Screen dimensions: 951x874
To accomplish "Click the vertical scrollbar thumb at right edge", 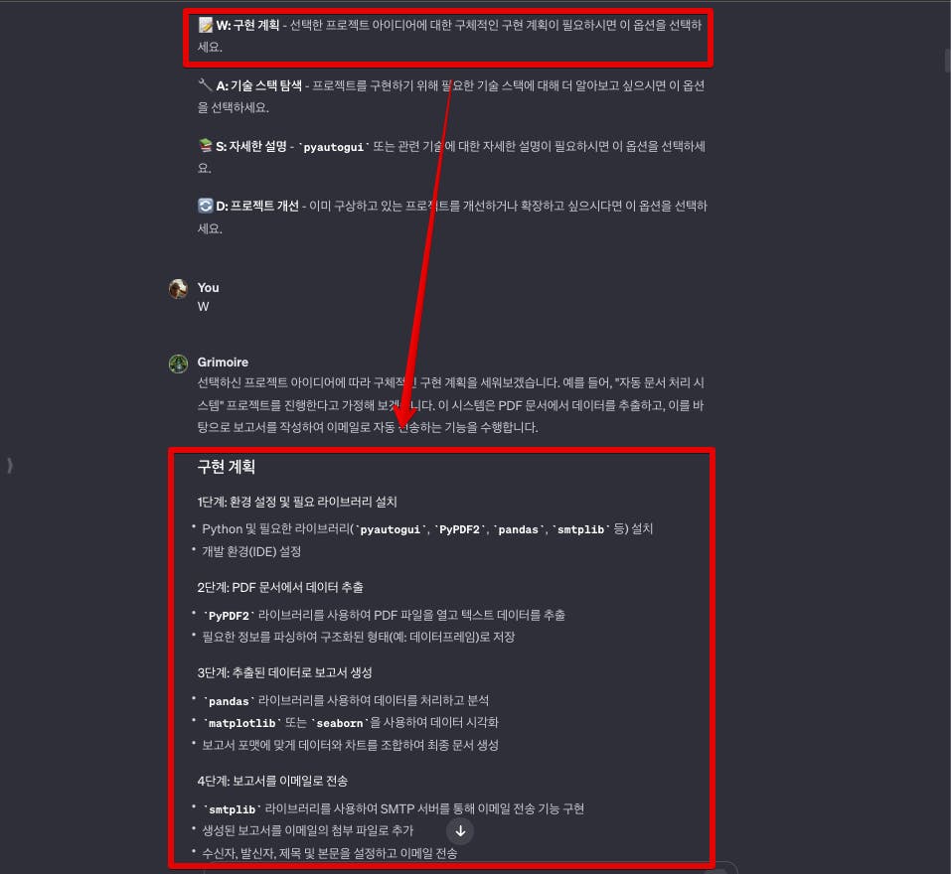I will (947, 62).
